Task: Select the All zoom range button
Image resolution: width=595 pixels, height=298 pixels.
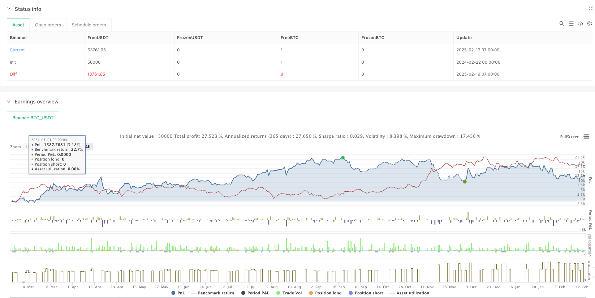Action: (89, 147)
